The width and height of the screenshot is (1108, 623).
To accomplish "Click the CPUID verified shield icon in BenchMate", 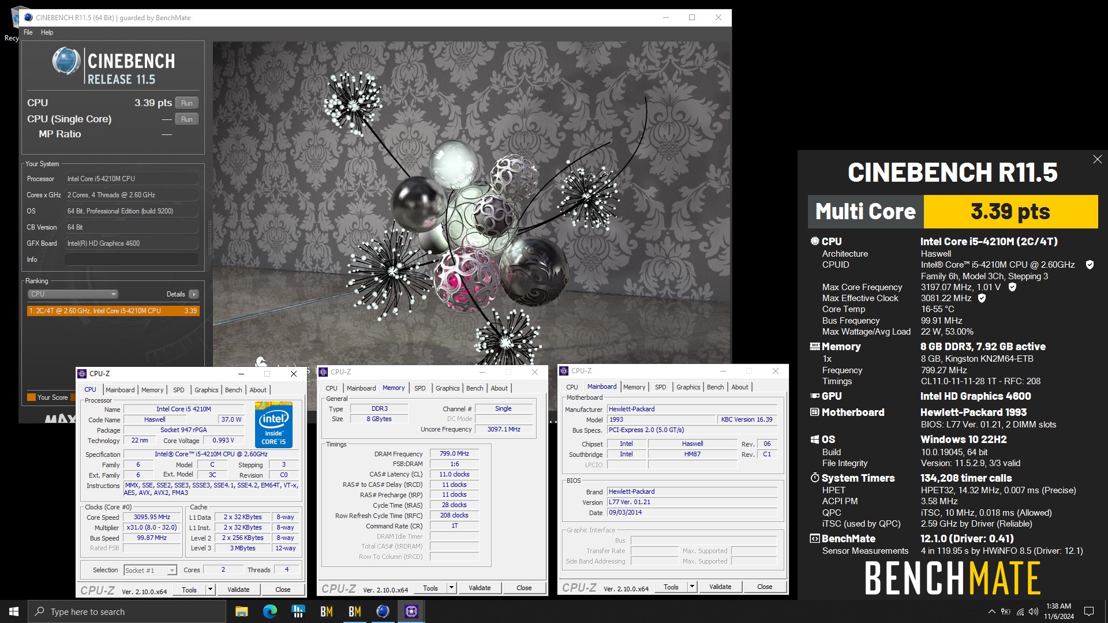I will [1090, 265].
